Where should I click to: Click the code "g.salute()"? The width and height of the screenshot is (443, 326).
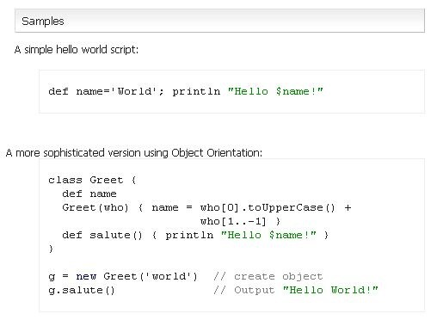pos(82,290)
